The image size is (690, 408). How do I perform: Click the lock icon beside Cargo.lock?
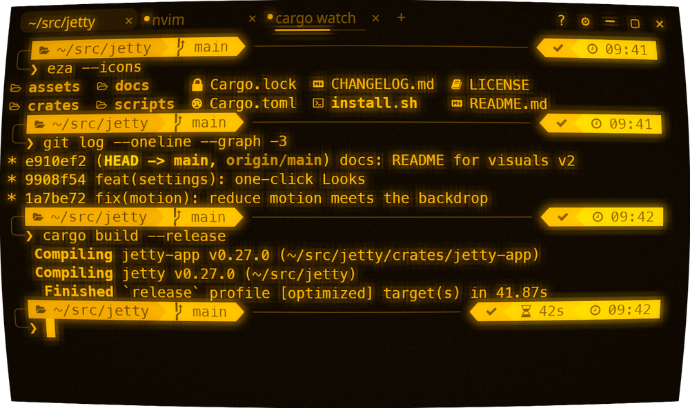(x=197, y=84)
